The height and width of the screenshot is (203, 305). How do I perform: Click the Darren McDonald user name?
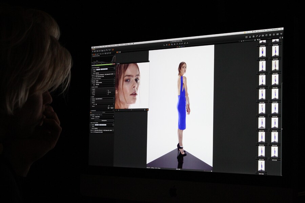pos(272,30)
